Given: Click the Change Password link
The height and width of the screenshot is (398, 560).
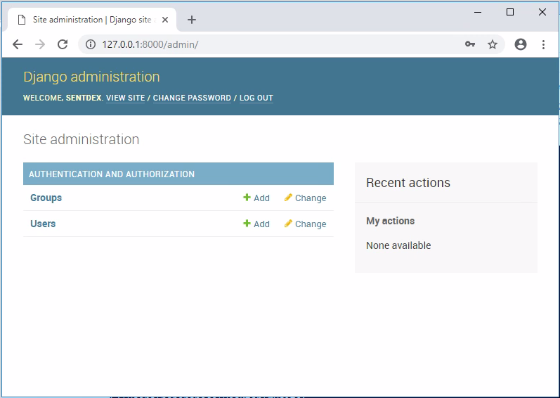Looking at the screenshot, I should click(192, 98).
